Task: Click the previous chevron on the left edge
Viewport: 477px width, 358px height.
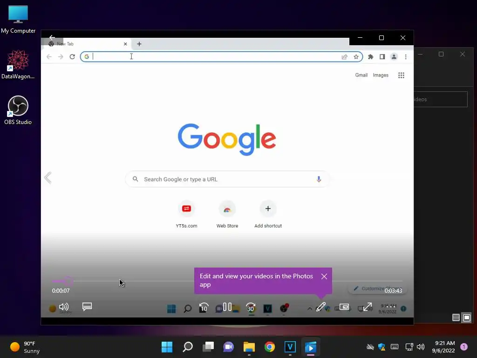Action: [48, 178]
